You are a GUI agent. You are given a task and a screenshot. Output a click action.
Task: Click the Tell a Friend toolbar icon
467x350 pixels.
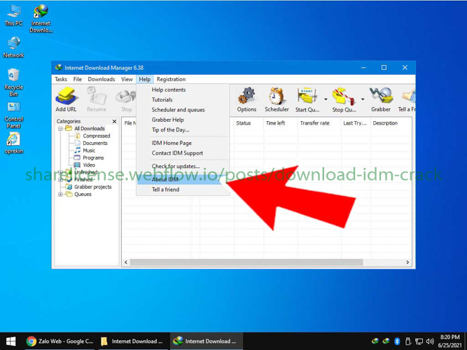(x=407, y=99)
